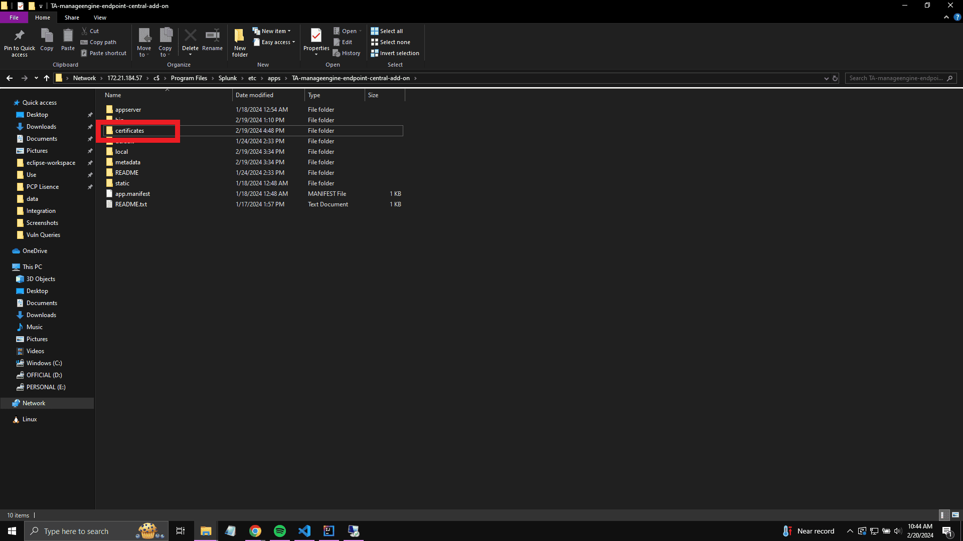
Task: Select the New folder icon
Action: tap(239, 41)
